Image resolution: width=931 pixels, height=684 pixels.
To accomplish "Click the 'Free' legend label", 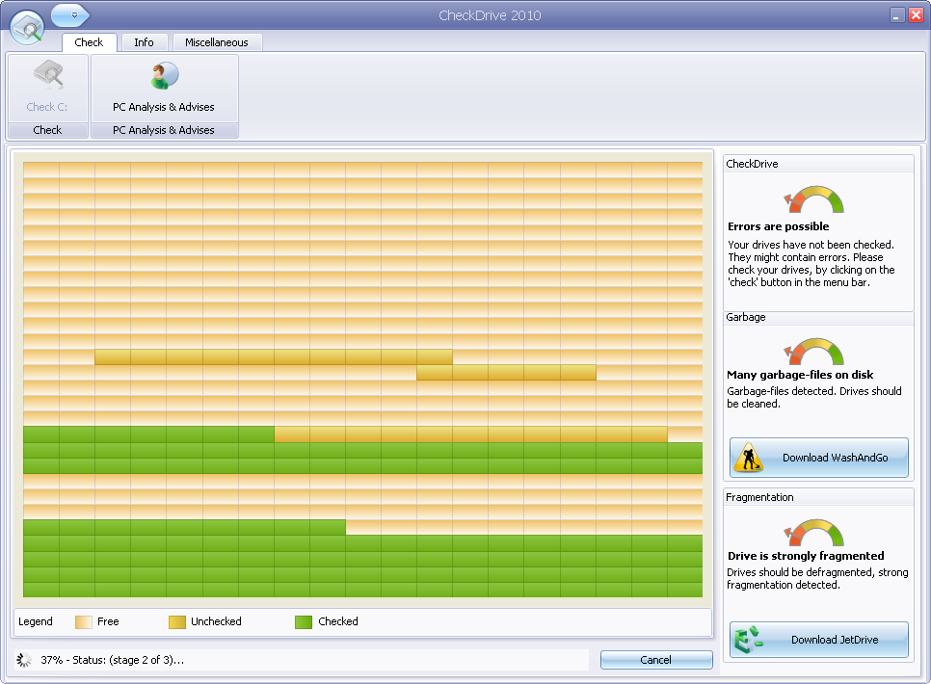I will [x=108, y=621].
